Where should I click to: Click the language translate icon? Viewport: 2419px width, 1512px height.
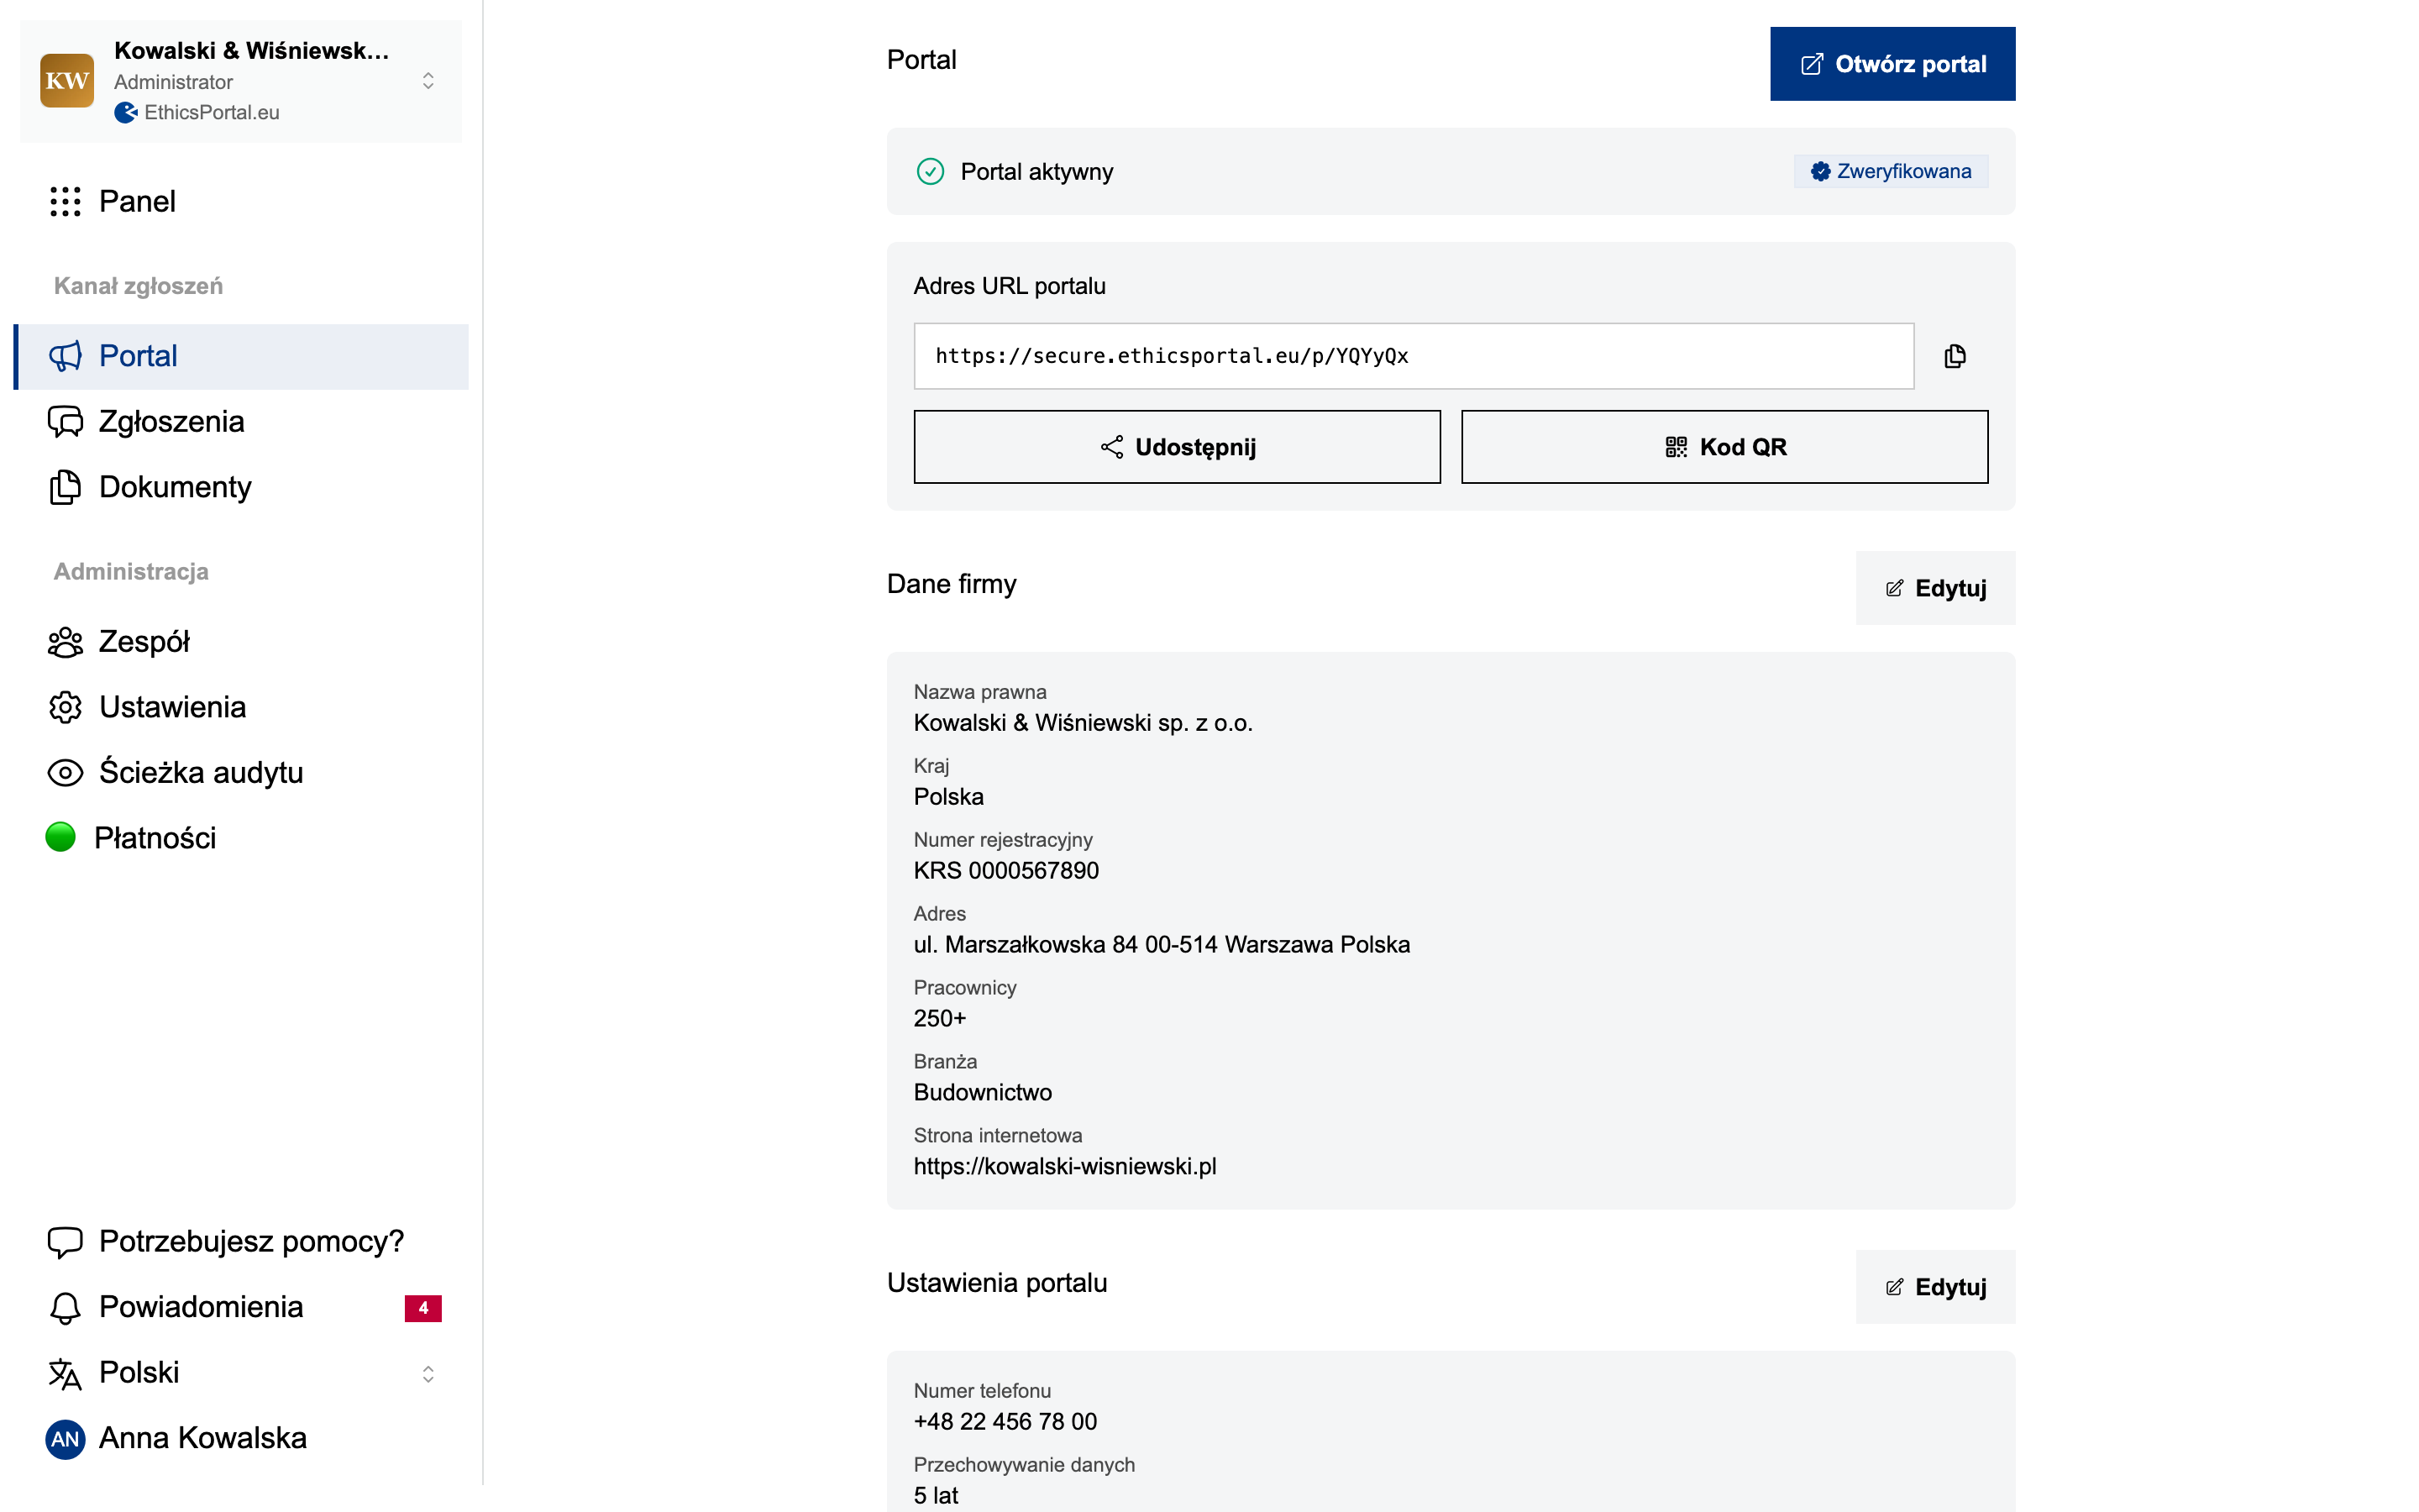coord(65,1374)
